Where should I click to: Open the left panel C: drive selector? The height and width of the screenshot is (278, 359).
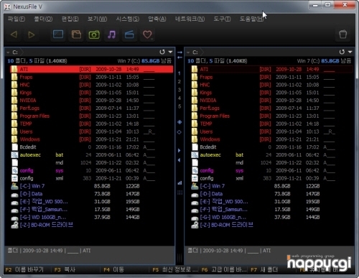(x=15, y=52)
